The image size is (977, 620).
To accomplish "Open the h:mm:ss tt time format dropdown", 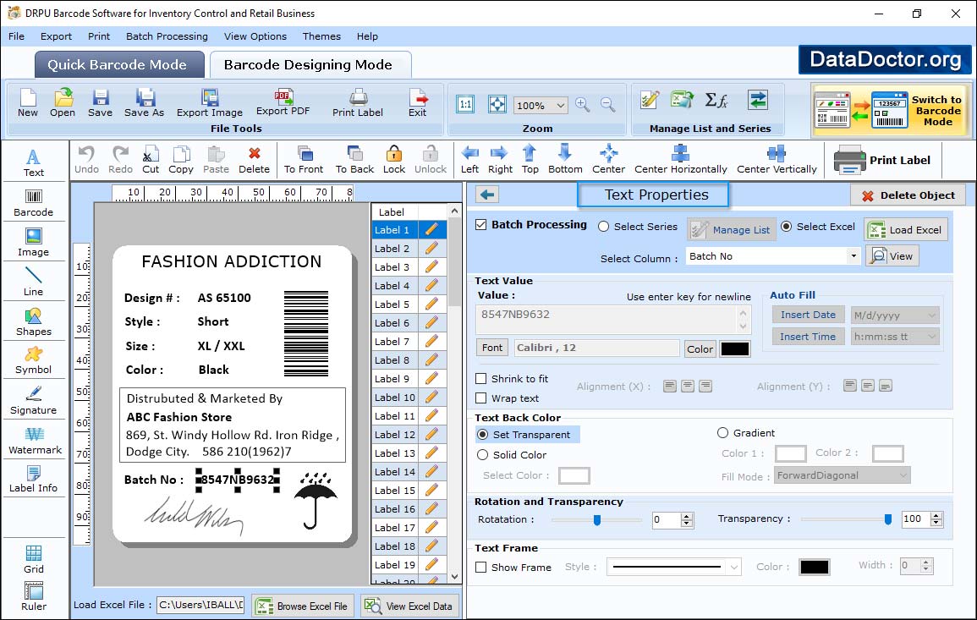I will pos(931,337).
